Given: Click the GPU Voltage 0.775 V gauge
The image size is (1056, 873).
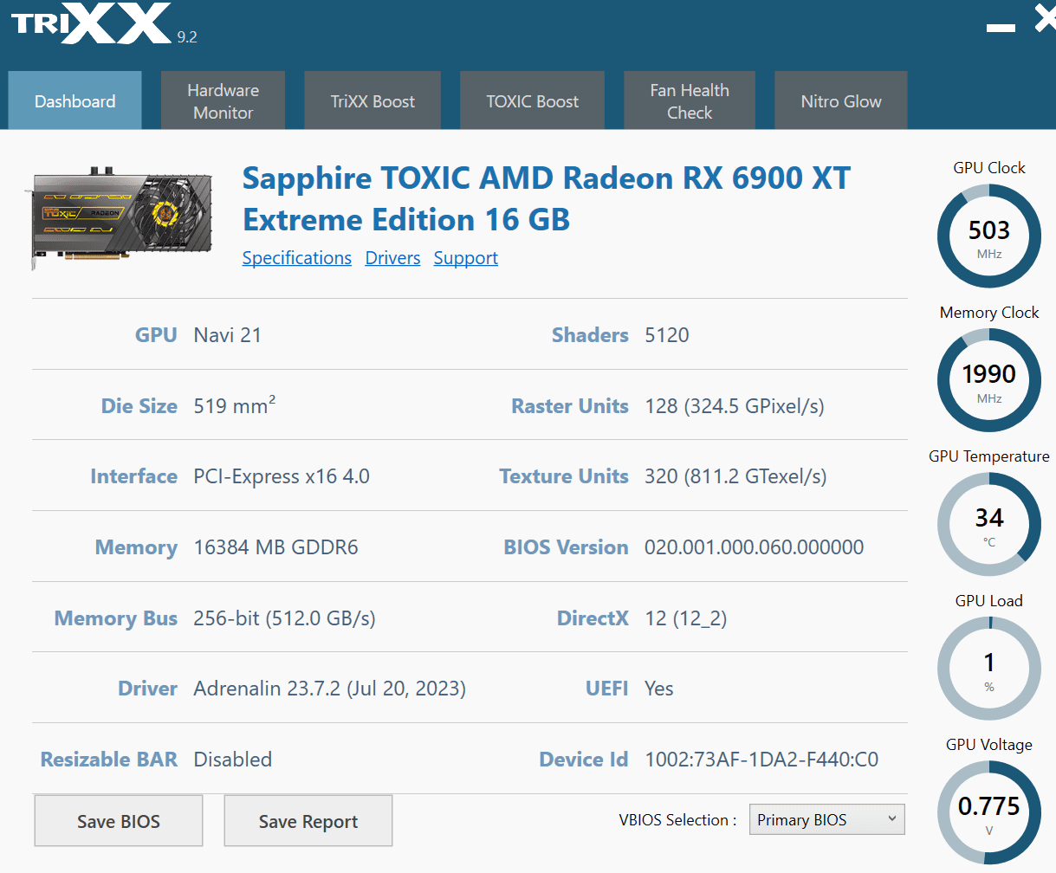Looking at the screenshot, I should [x=989, y=812].
